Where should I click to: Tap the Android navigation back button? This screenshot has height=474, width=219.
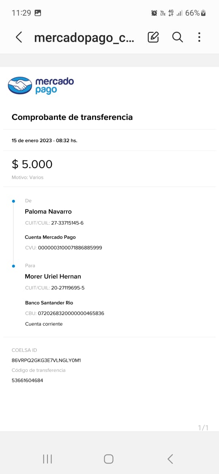pyautogui.click(x=170, y=459)
